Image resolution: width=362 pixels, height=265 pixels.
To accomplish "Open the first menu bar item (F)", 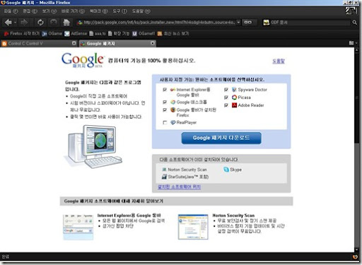I will click(x=11, y=11).
